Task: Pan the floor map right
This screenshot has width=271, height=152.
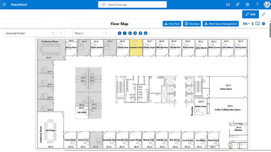Action: pos(135,33)
